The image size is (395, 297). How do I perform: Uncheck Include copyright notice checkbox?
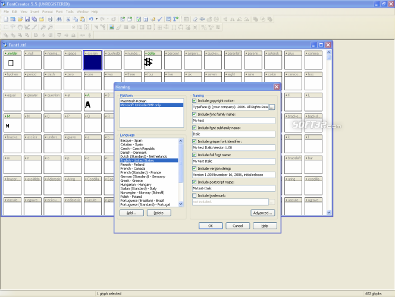[194, 100]
